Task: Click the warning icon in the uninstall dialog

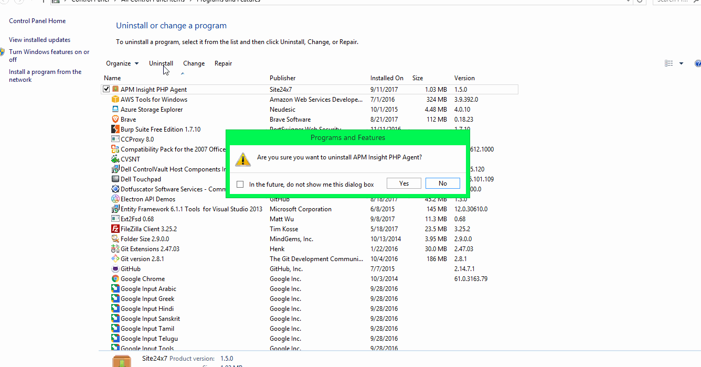Action: tap(242, 159)
